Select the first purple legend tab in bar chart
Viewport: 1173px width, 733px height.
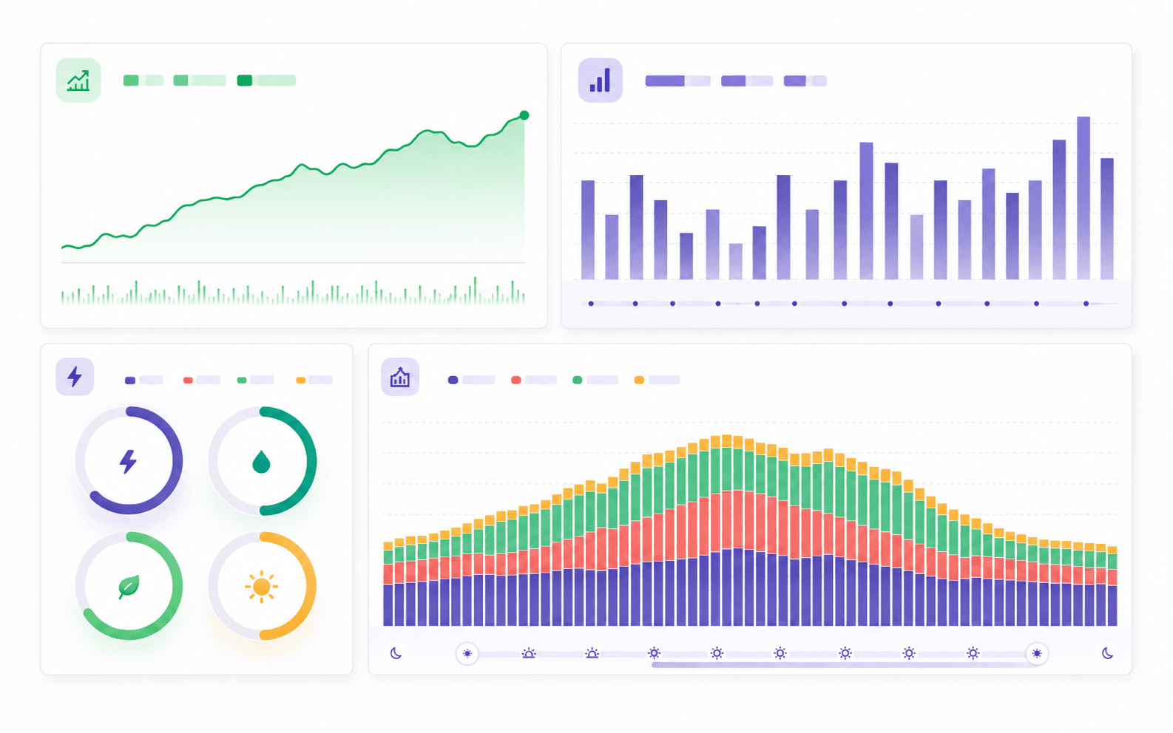click(677, 81)
